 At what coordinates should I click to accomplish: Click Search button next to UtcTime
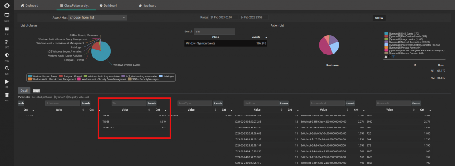point(284,103)
